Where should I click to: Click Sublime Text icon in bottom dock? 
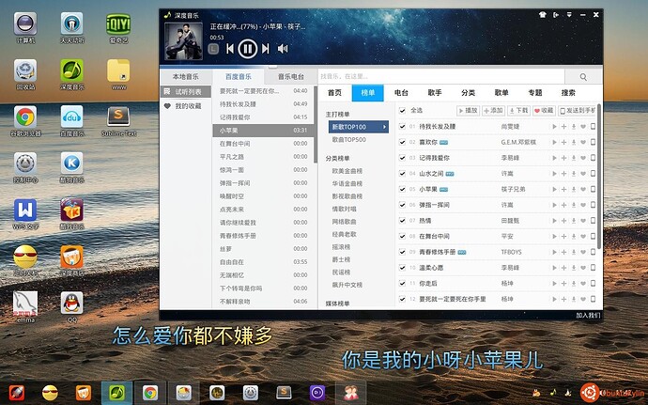[284, 392]
